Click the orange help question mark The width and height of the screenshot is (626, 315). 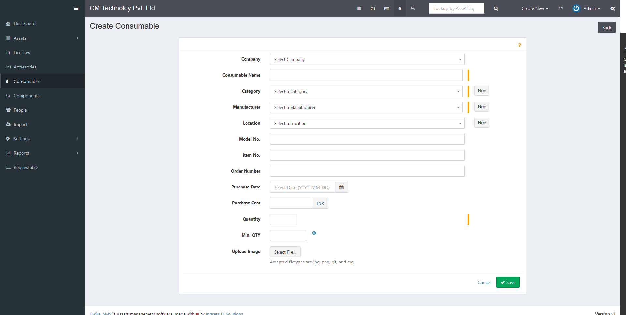[x=519, y=45]
